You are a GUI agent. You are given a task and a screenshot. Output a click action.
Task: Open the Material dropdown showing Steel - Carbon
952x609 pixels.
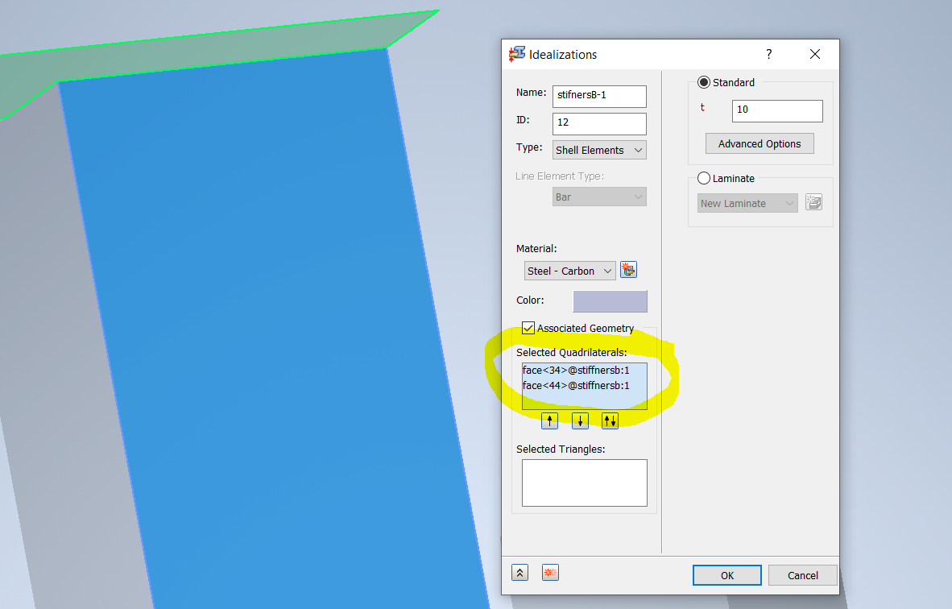pyautogui.click(x=569, y=270)
